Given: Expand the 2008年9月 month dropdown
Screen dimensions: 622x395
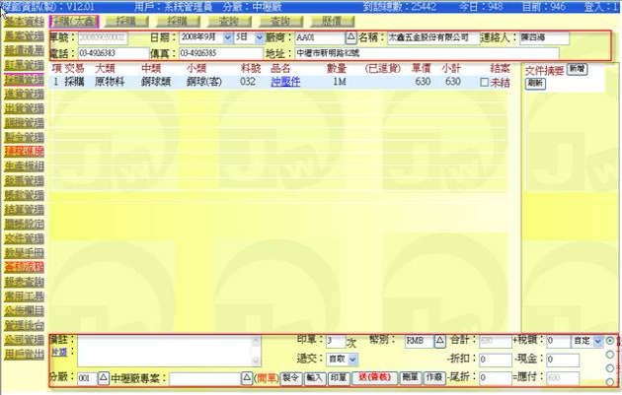Looking at the screenshot, I should coord(229,37).
